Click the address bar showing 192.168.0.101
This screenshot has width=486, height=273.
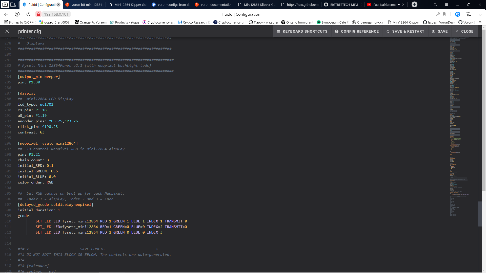(x=56, y=14)
